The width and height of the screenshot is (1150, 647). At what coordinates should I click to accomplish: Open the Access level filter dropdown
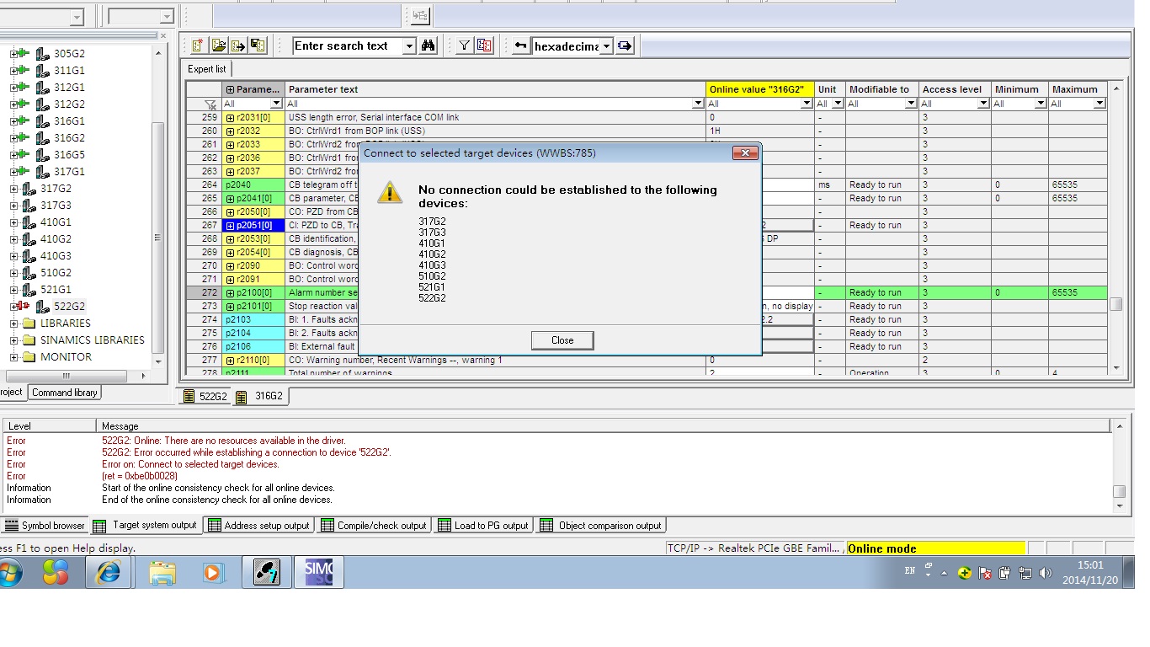coord(982,104)
